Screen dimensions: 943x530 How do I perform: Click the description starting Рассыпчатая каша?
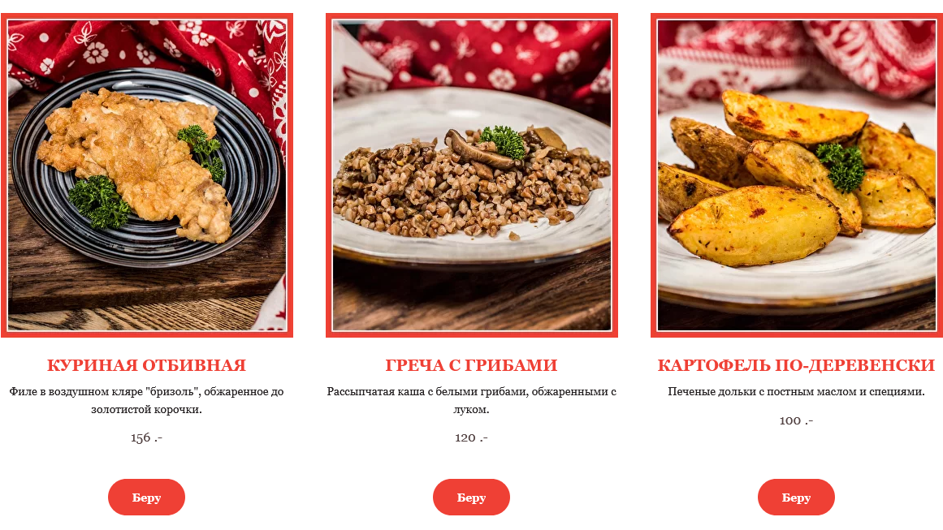(471, 400)
